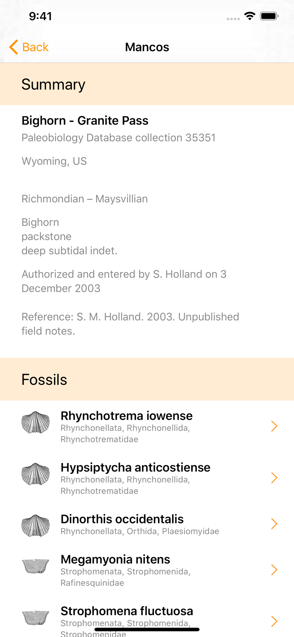Tap the Hypsiptycha anticostiense shell icon
The width and height of the screenshot is (294, 637).
(35, 474)
